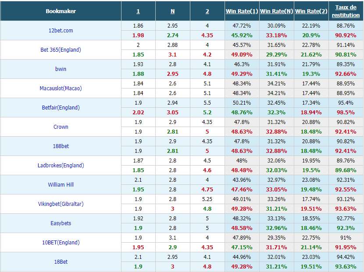This screenshot has height=272, width=364.
Task: Select Ladbrokes restitution value 89.68%
Action: click(346, 170)
